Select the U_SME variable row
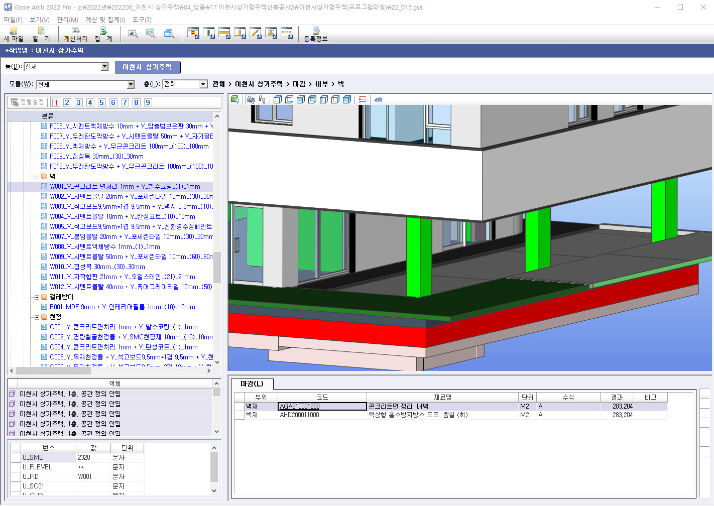This screenshot has height=506, width=714. click(x=77, y=457)
